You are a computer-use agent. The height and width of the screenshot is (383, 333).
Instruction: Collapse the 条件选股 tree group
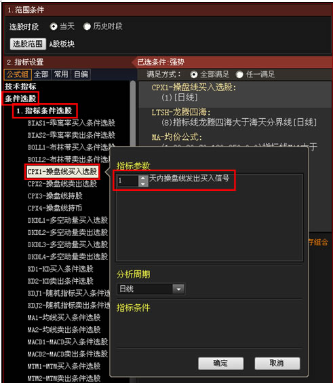(x=20, y=98)
